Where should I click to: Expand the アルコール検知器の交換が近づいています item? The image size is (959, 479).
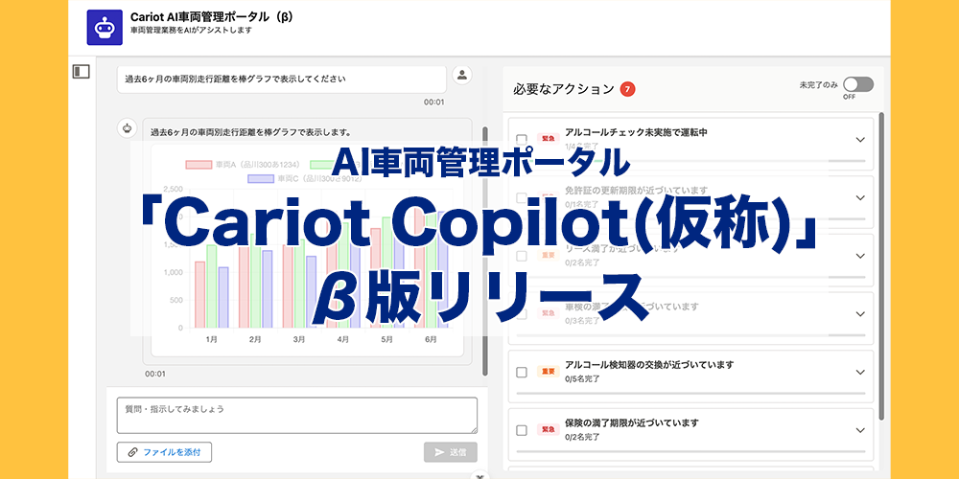click(860, 372)
